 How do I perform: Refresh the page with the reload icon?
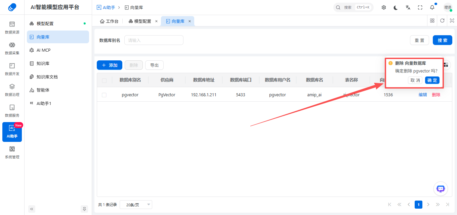[x=442, y=20]
